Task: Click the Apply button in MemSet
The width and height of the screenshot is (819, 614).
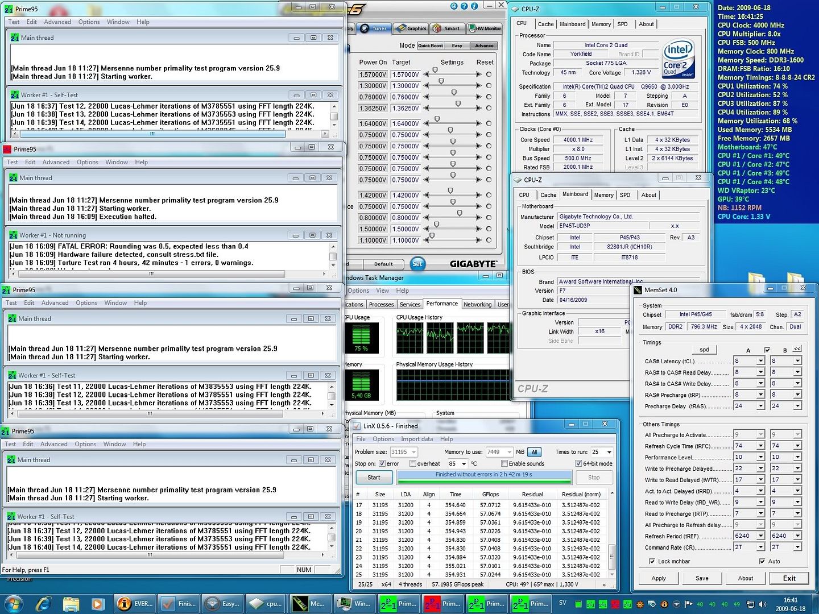Action: coord(659,578)
